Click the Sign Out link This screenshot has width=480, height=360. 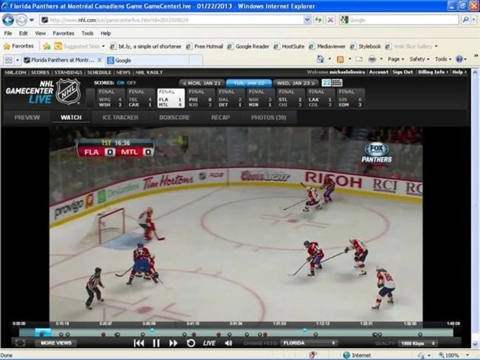(x=402, y=72)
